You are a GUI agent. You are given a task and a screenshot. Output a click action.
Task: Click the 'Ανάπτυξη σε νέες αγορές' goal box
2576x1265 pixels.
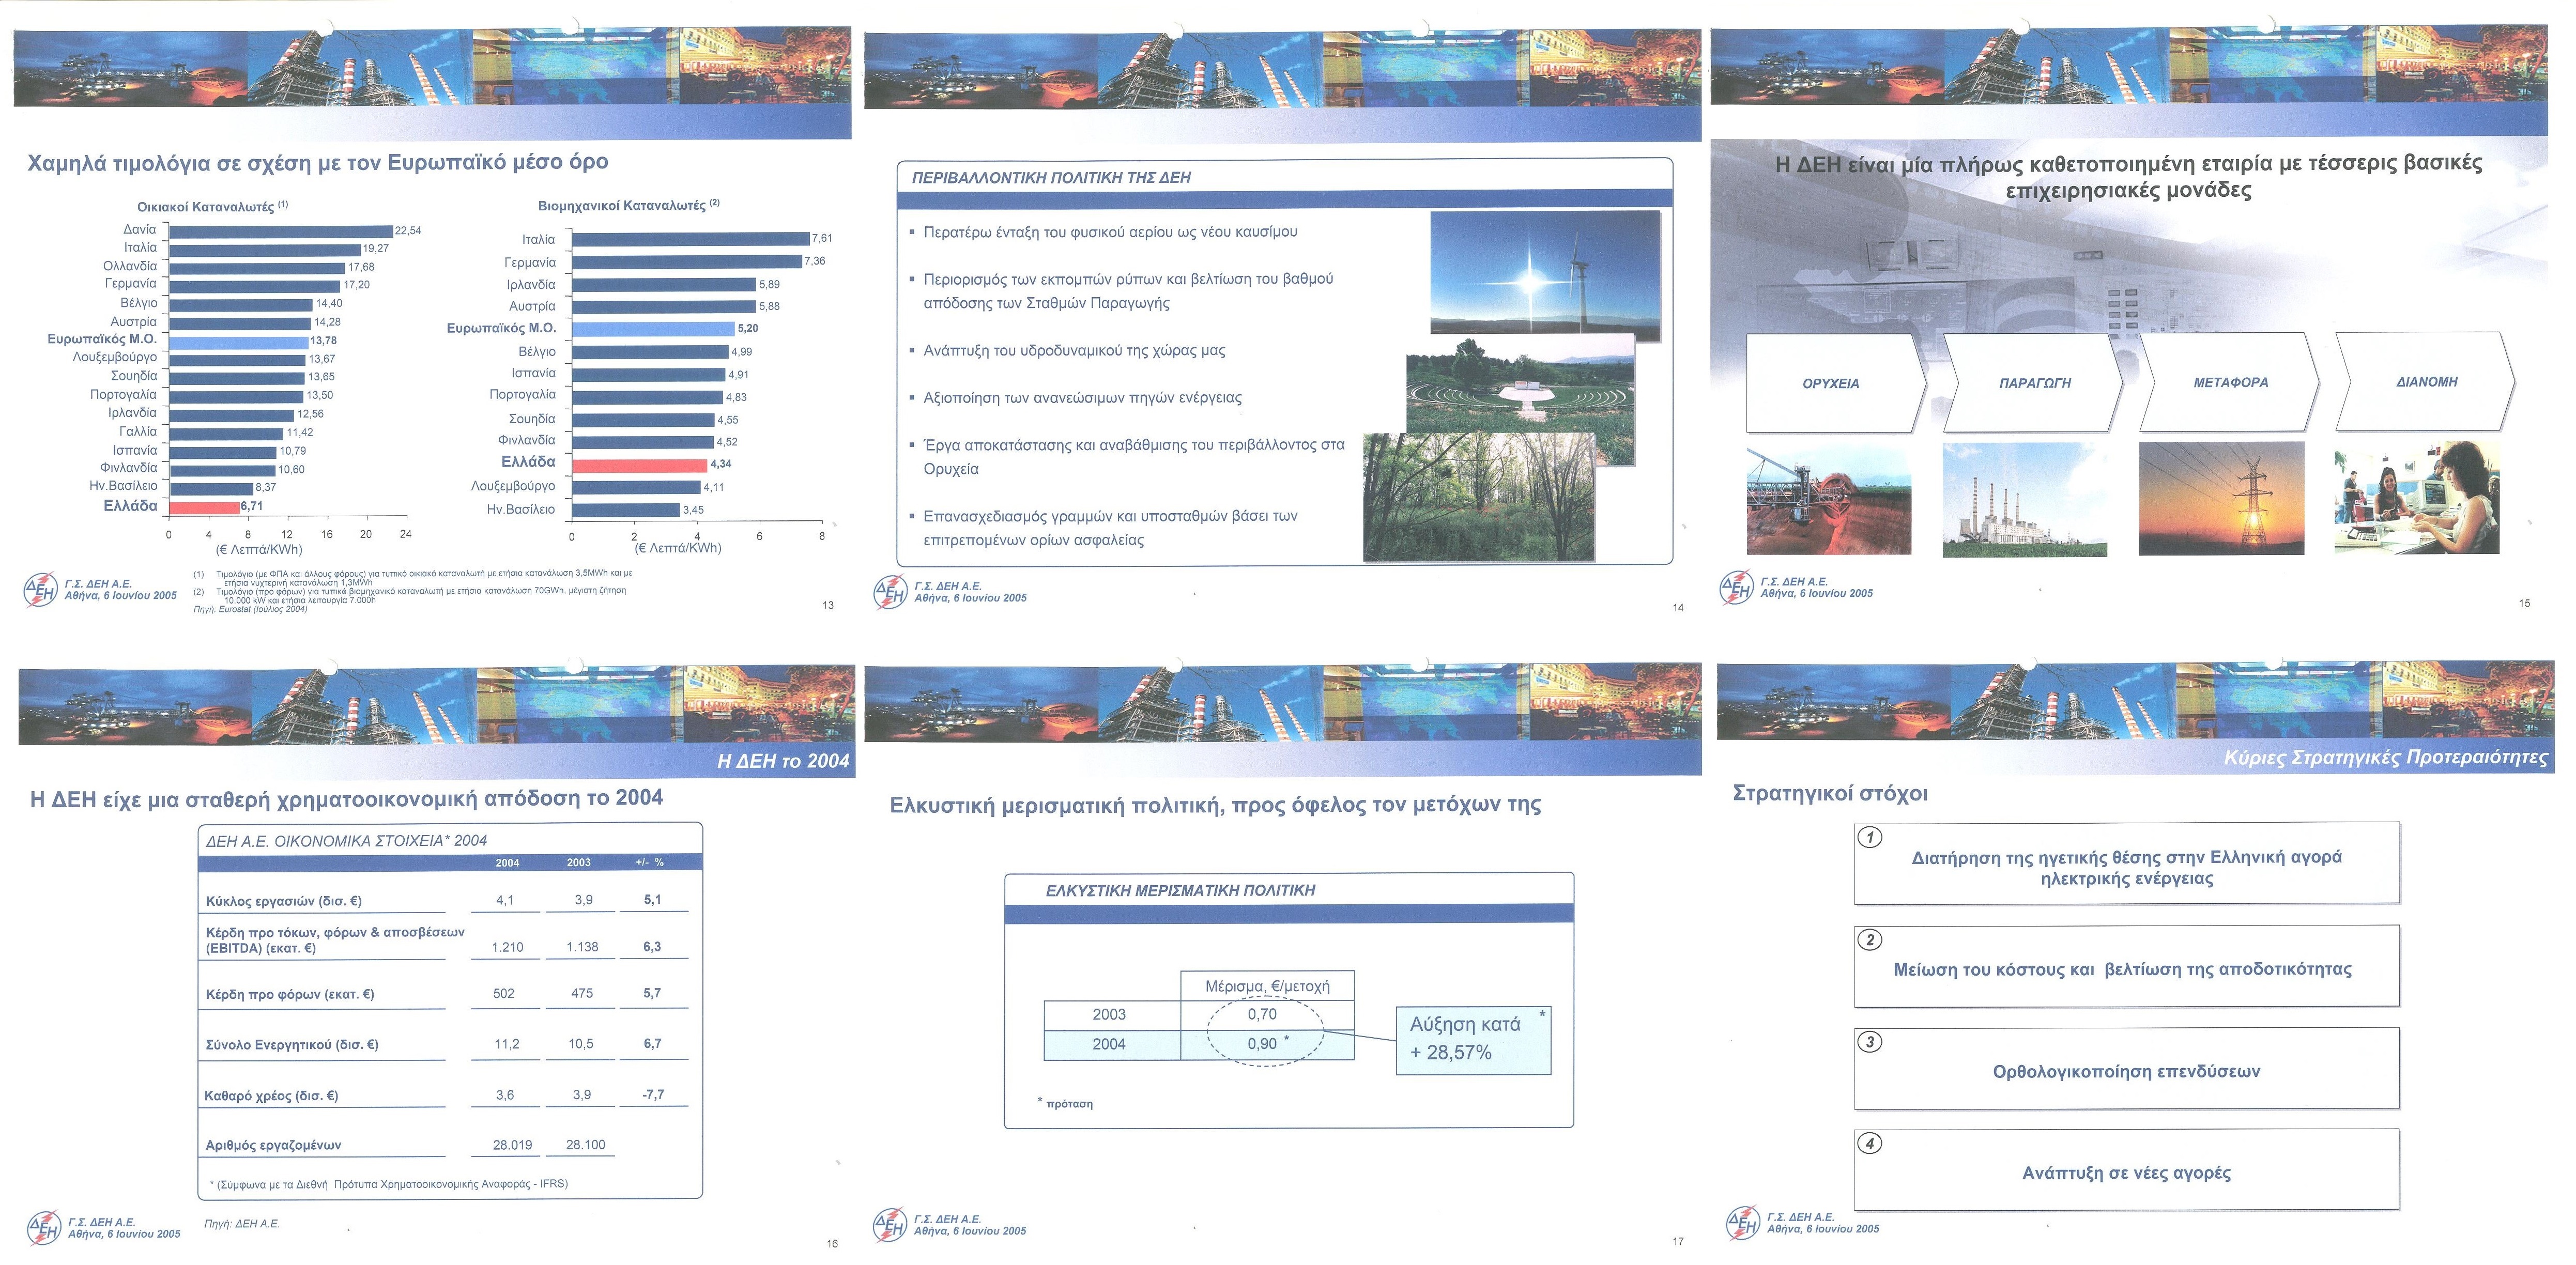coord(2127,1170)
